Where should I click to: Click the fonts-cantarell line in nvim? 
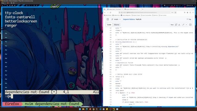pos(20,17)
